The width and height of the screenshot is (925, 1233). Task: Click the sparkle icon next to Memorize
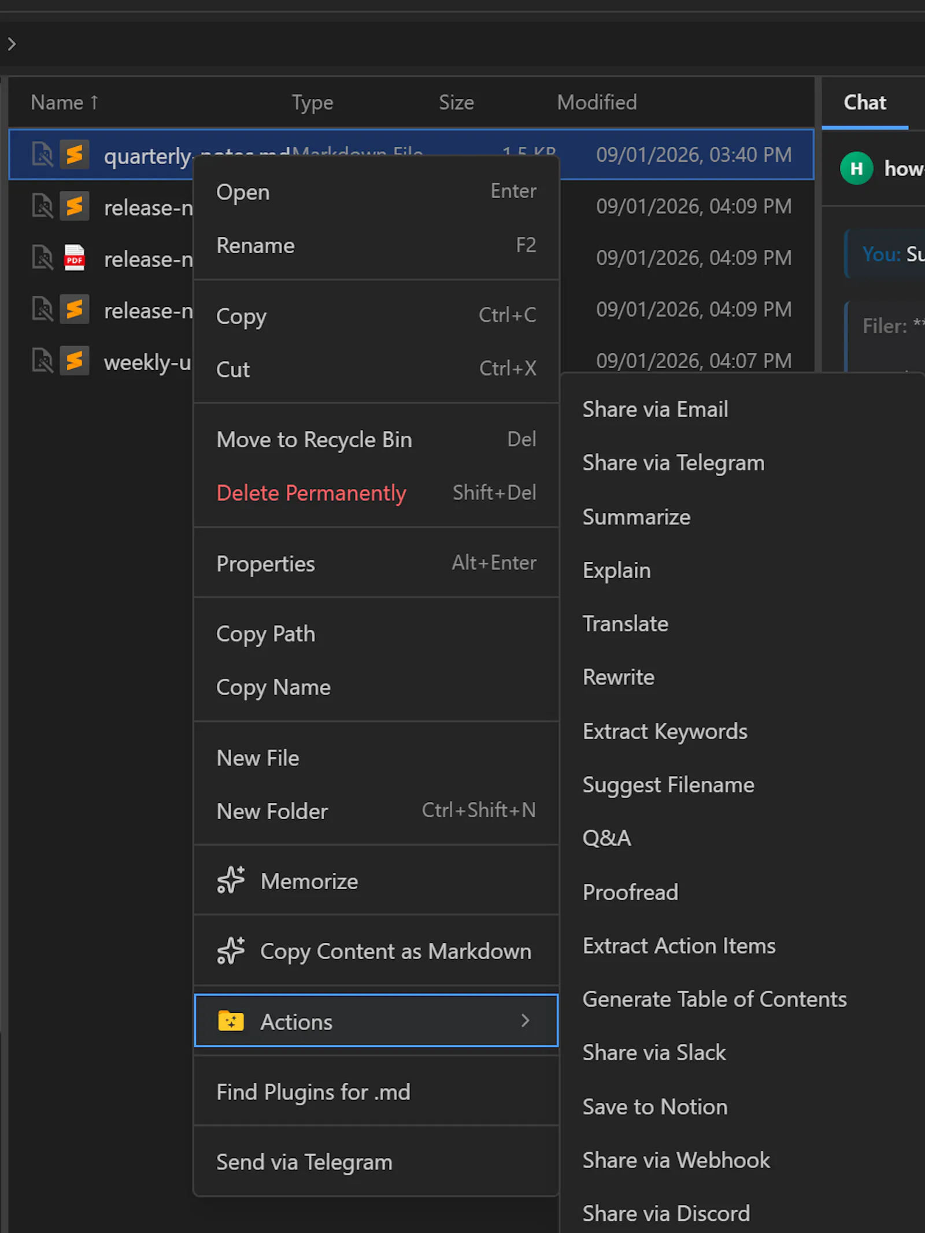tap(231, 880)
